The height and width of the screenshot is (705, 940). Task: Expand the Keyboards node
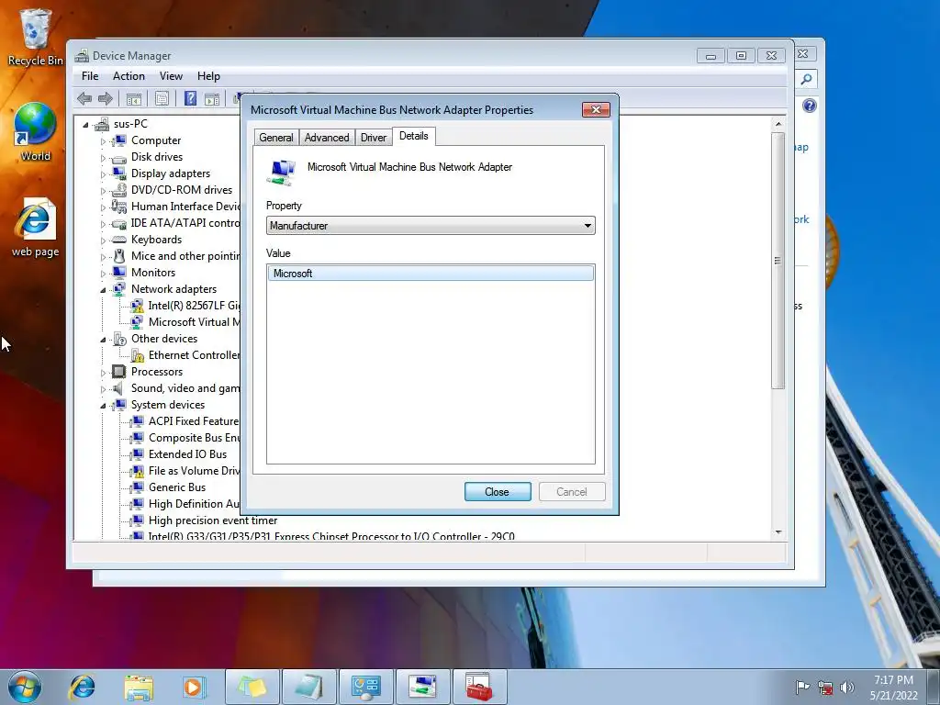103,241
